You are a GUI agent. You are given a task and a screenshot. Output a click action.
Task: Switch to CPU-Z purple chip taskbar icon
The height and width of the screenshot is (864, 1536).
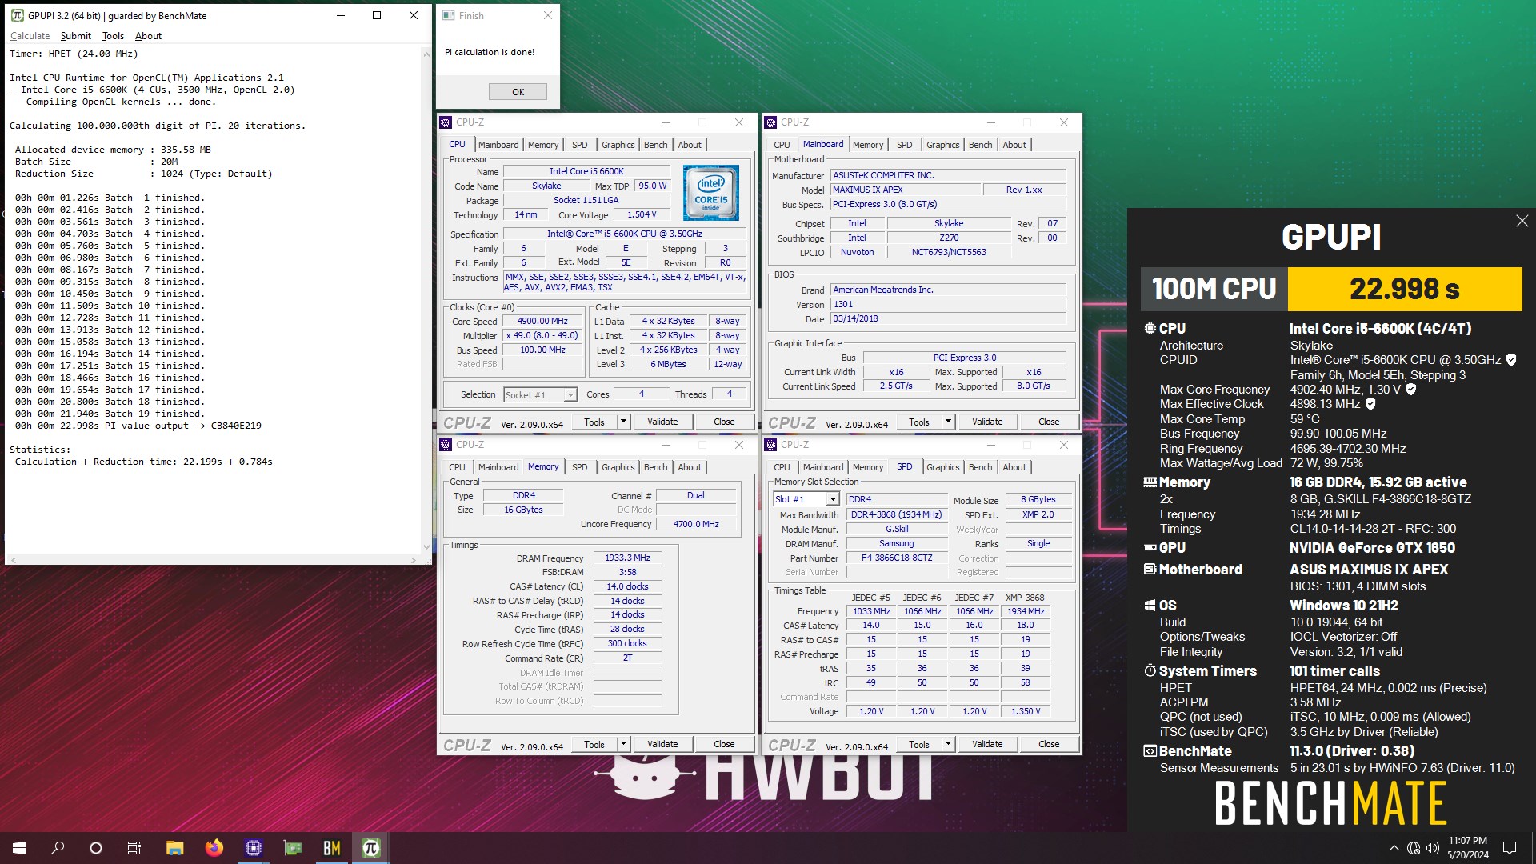pyautogui.click(x=254, y=848)
